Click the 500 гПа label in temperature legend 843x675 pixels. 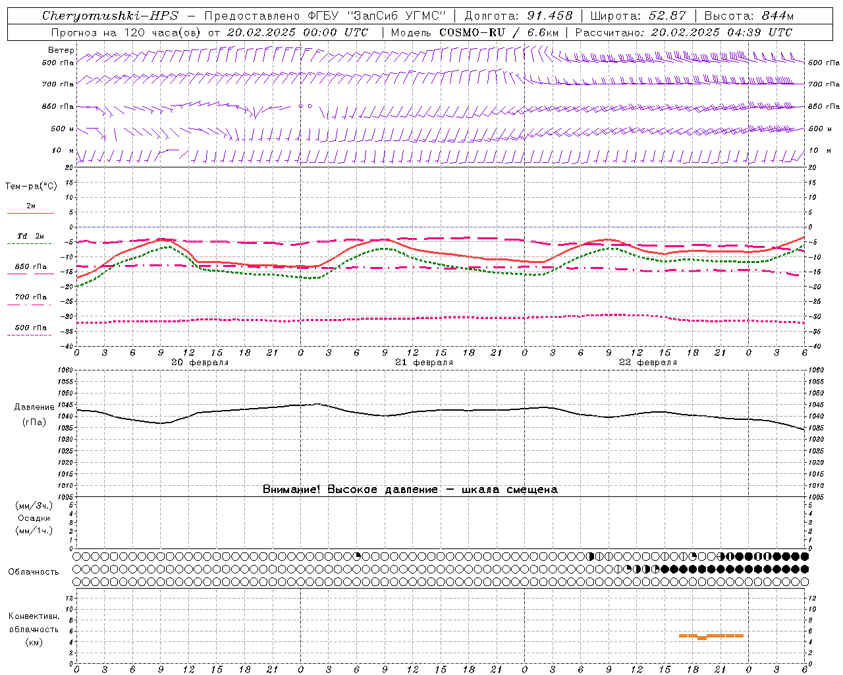click(x=30, y=328)
